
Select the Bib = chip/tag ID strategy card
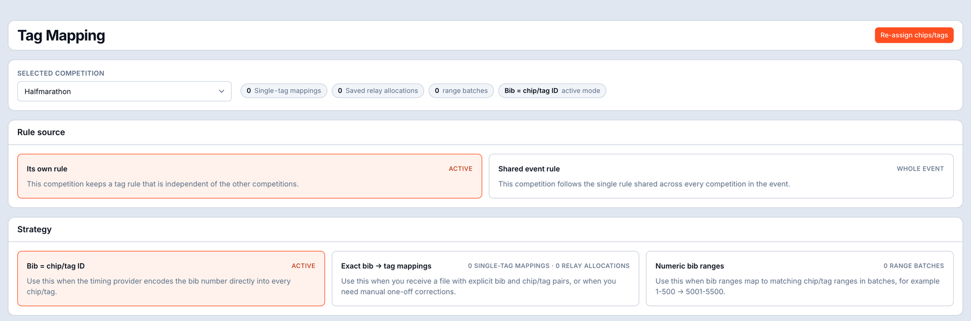pos(171,278)
